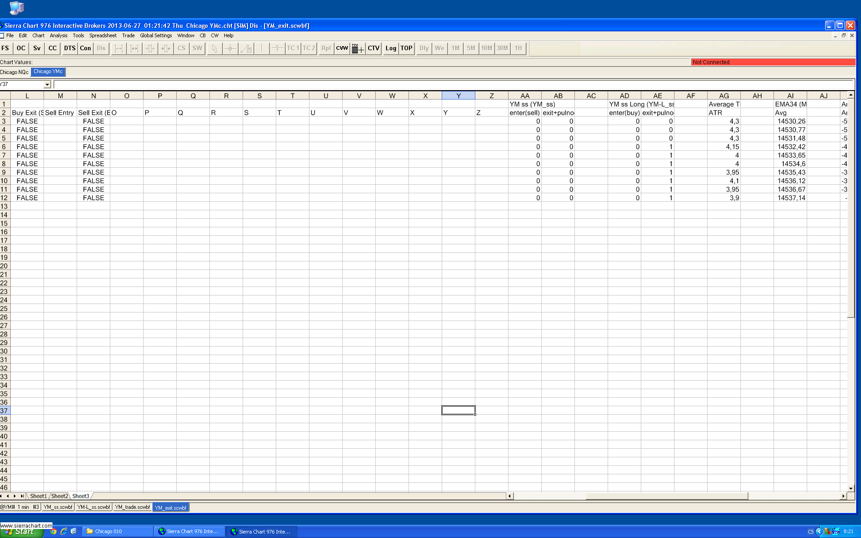Open the Global Settings menu
This screenshot has width=861, height=538.
tap(156, 35)
